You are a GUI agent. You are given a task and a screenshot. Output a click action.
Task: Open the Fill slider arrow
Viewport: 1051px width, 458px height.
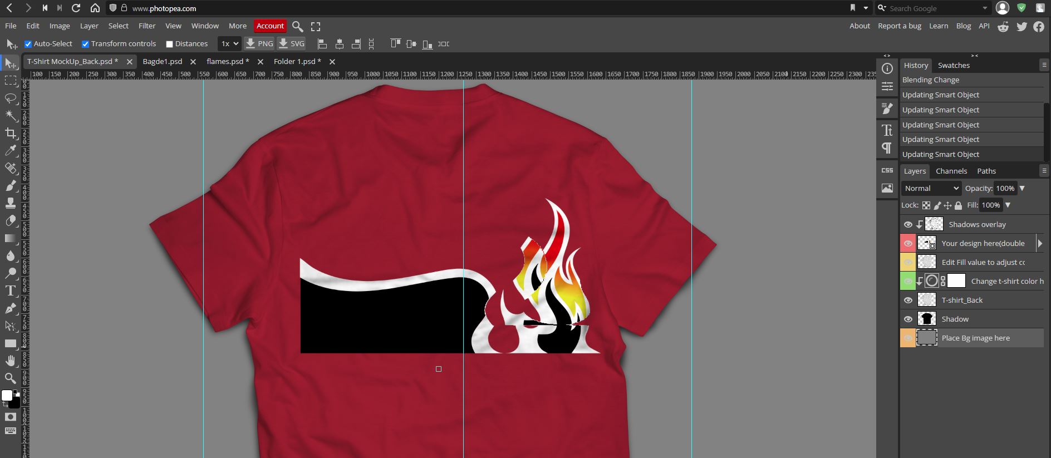point(1008,205)
